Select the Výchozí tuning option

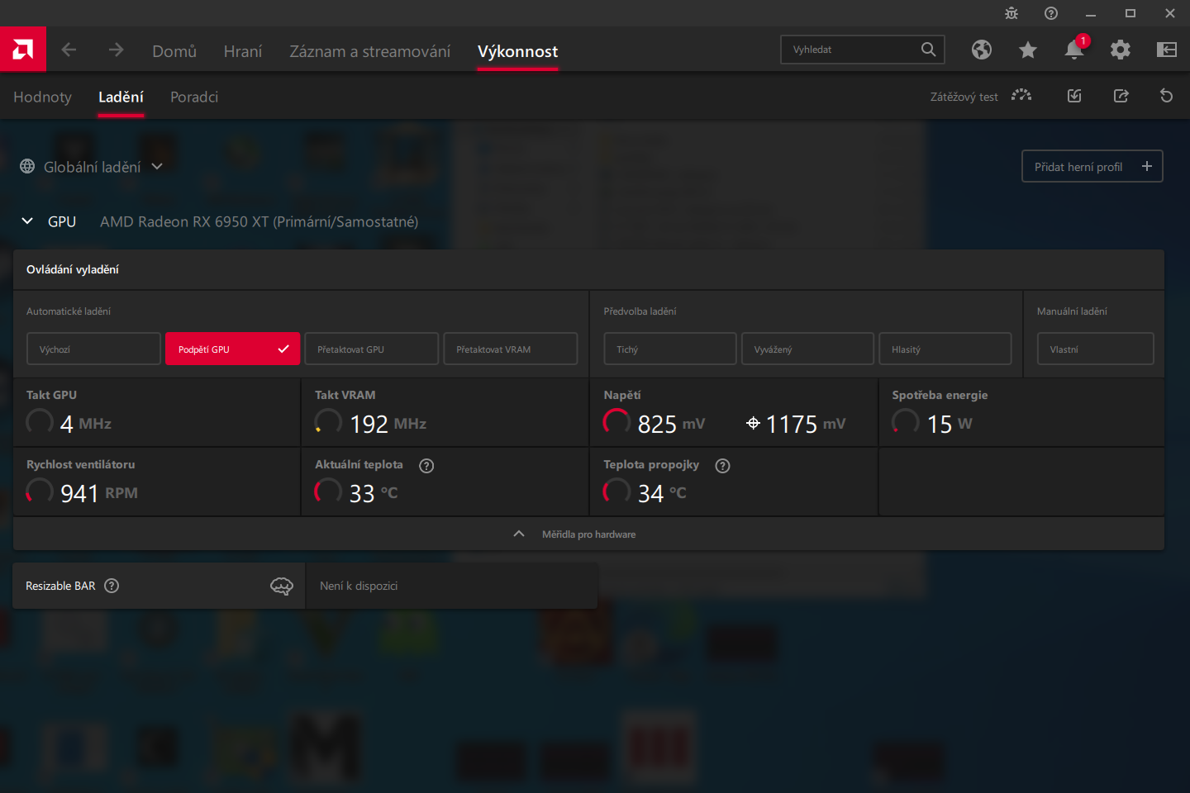(x=93, y=349)
